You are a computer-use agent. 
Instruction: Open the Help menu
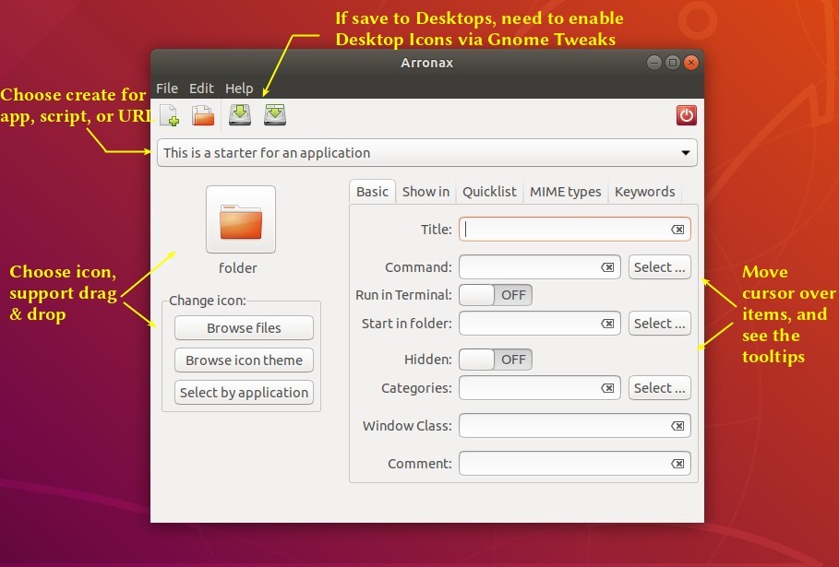click(239, 89)
